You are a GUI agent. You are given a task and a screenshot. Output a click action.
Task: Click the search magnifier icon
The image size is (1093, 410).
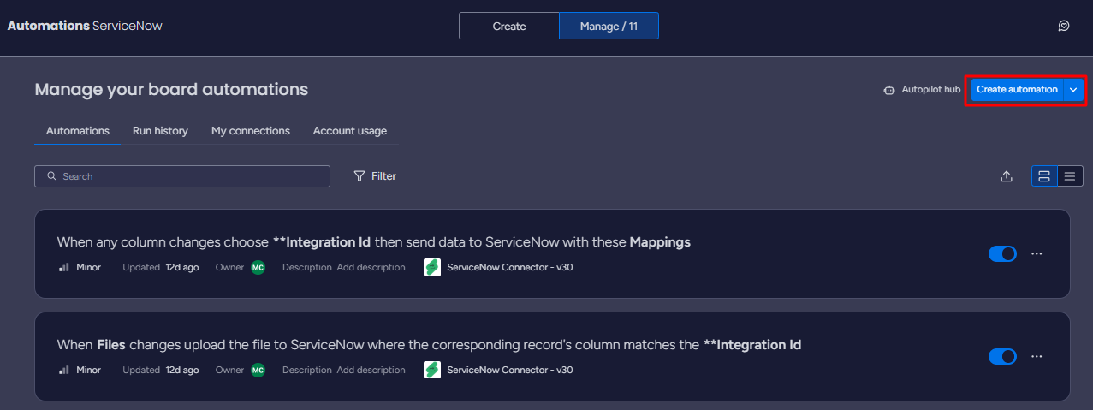pyautogui.click(x=52, y=176)
